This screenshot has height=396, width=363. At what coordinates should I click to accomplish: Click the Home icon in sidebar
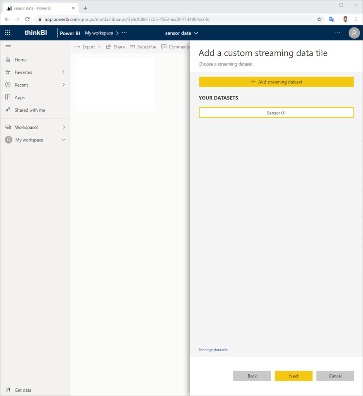[x=8, y=60]
